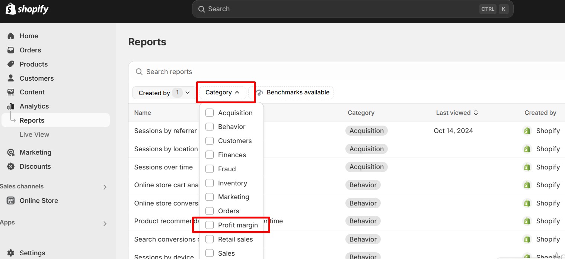Enable the Inventory category filter checkbox
The height and width of the screenshot is (259, 565).
click(210, 183)
